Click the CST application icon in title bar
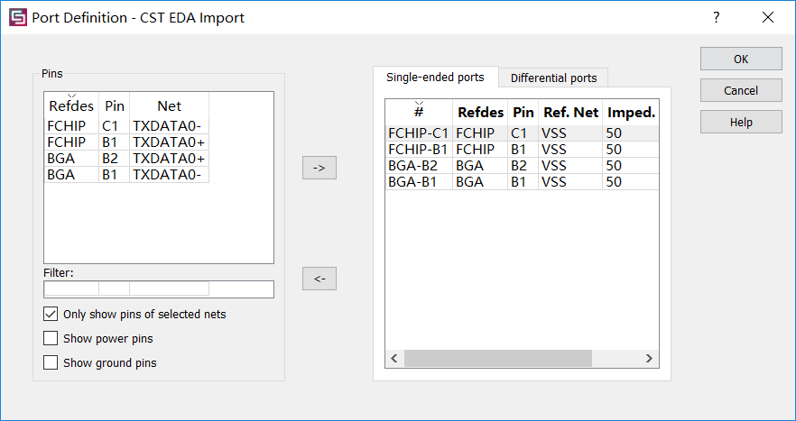Screen dimensions: 796x421 (x=18, y=17)
